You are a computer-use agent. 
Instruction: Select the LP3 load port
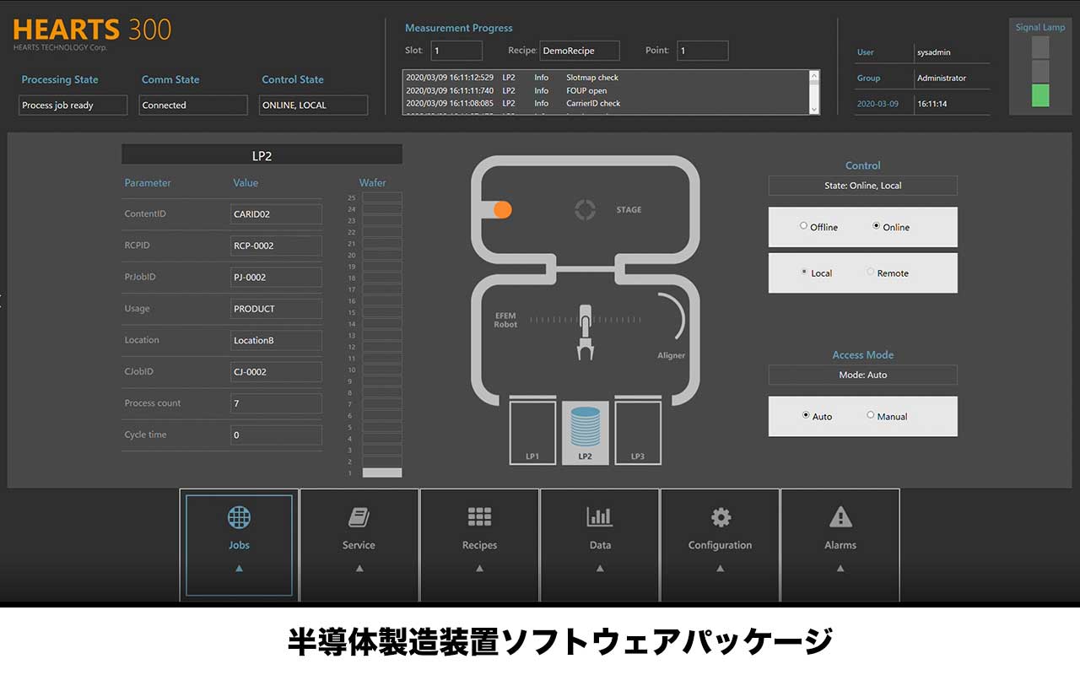tap(638, 432)
